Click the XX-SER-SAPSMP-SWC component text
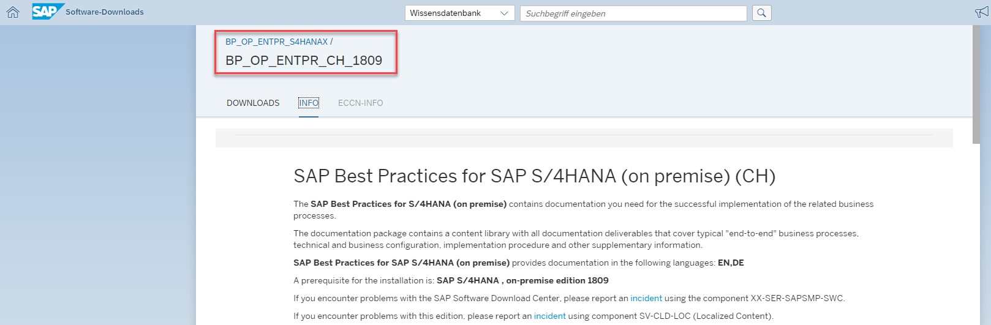The image size is (991, 325). [x=797, y=298]
